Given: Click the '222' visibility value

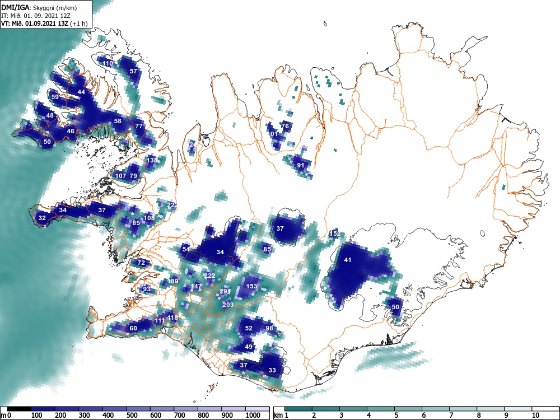Looking at the screenshot, I should point(209,276).
